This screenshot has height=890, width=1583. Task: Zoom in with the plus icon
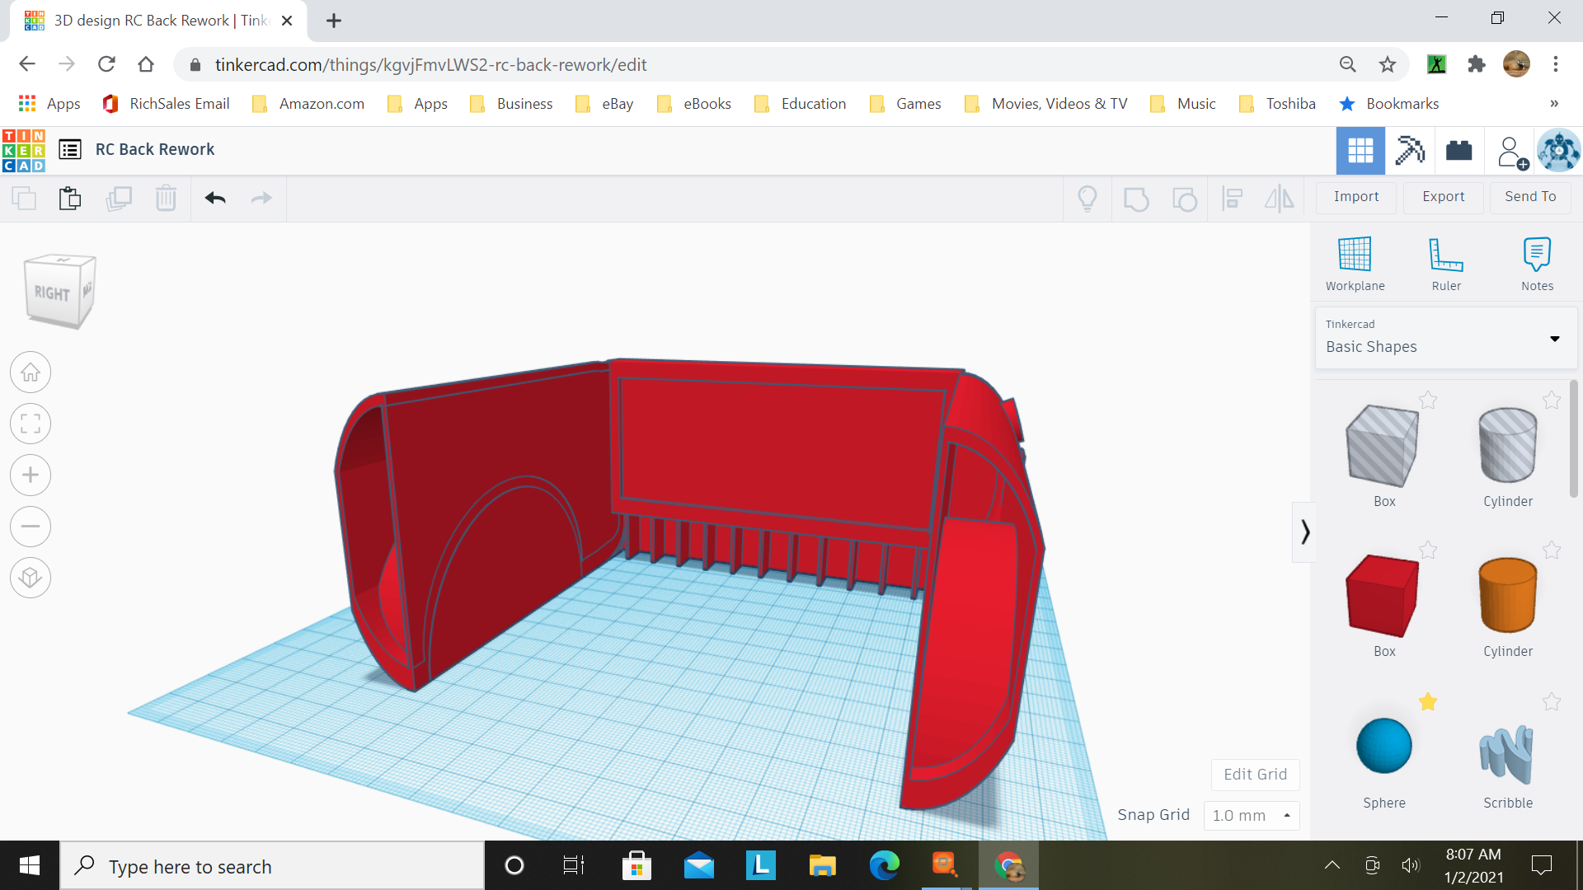coord(31,475)
